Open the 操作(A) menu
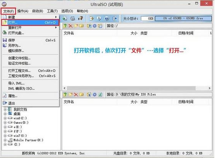 [23, 11]
